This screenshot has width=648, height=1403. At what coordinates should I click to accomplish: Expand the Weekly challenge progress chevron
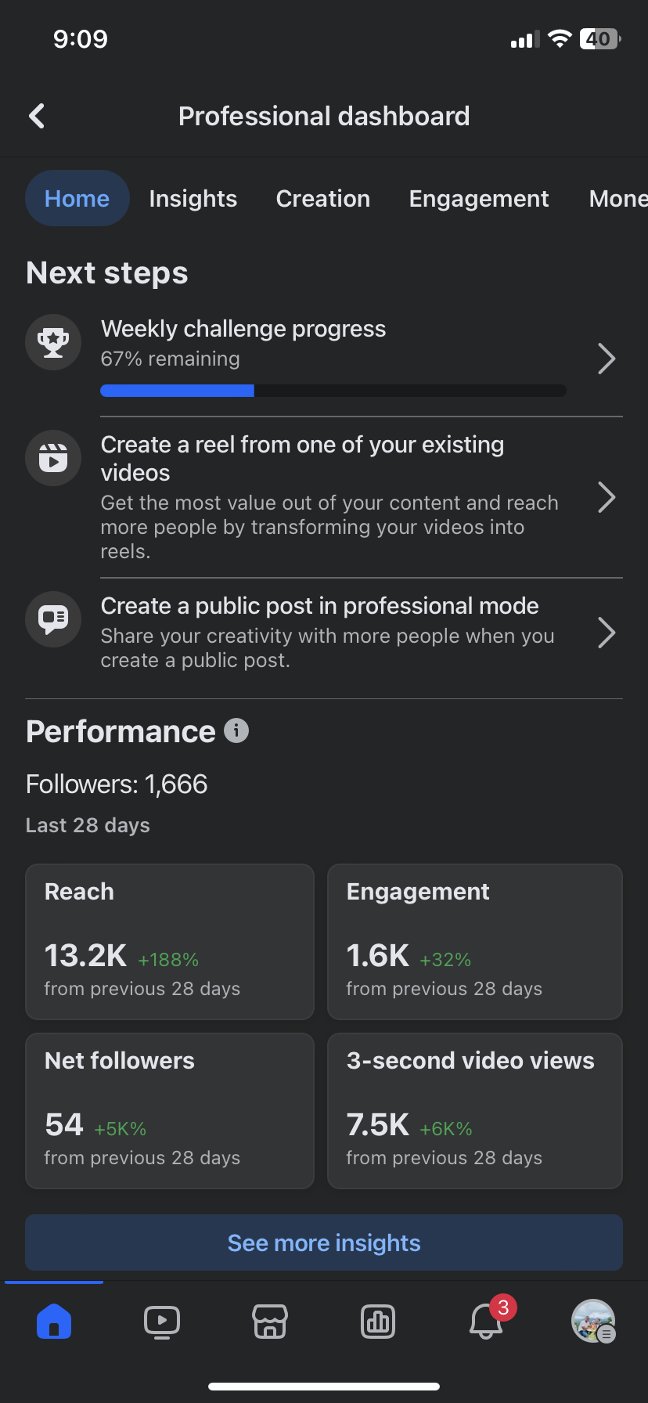(x=607, y=359)
